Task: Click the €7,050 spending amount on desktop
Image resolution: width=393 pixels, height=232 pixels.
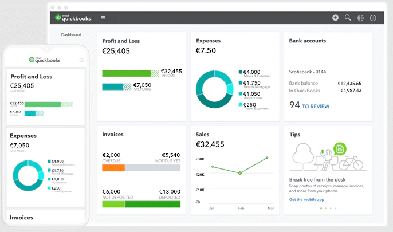Action: pyautogui.click(x=142, y=85)
